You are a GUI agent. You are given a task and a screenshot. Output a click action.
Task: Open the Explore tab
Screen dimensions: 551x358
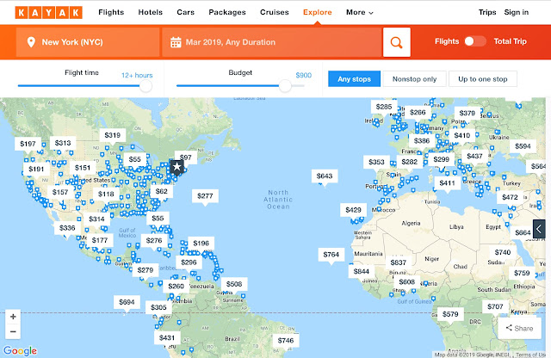[x=318, y=12]
